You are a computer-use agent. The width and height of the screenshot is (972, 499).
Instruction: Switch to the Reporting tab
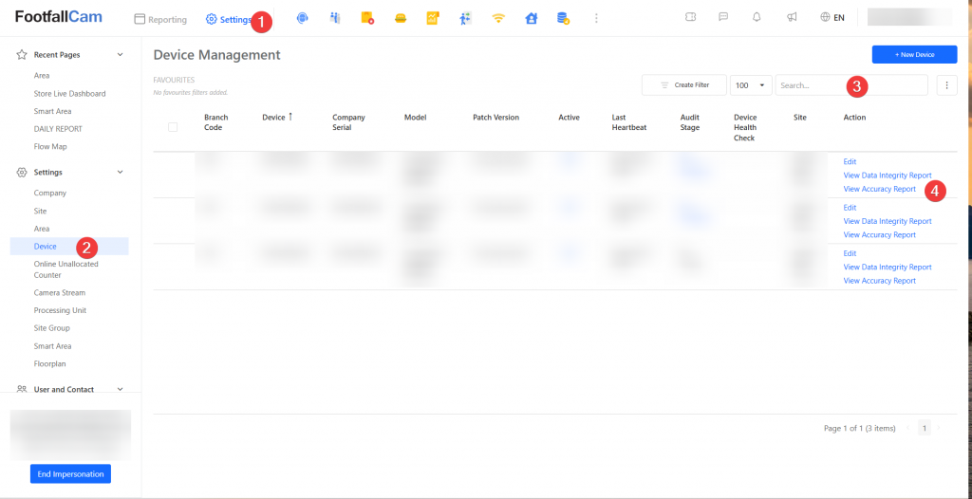point(160,19)
